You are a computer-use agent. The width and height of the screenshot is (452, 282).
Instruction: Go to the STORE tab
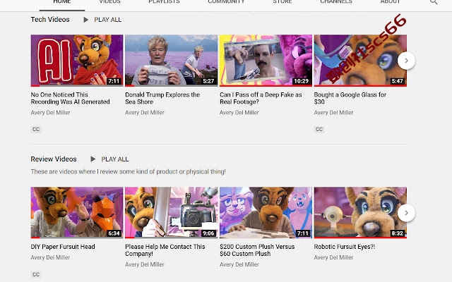coord(282,2)
